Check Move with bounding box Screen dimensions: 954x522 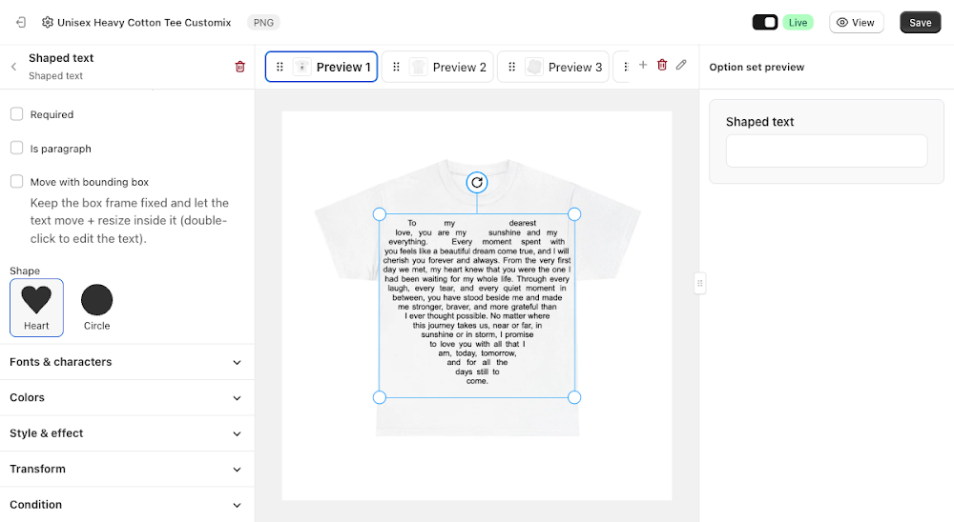click(17, 182)
